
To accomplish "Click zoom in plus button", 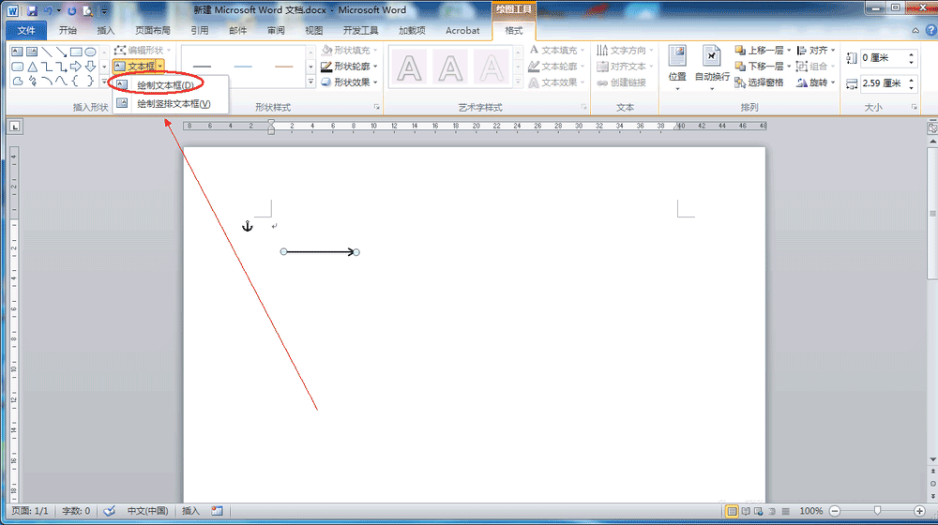I will pos(919,511).
